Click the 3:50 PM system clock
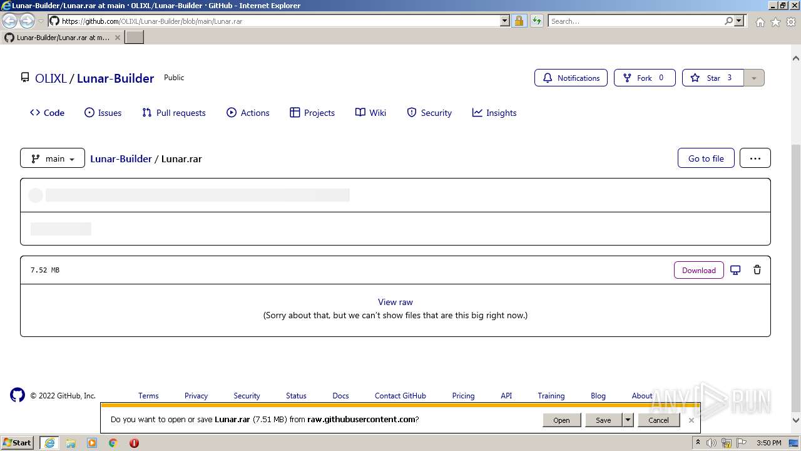 point(768,443)
